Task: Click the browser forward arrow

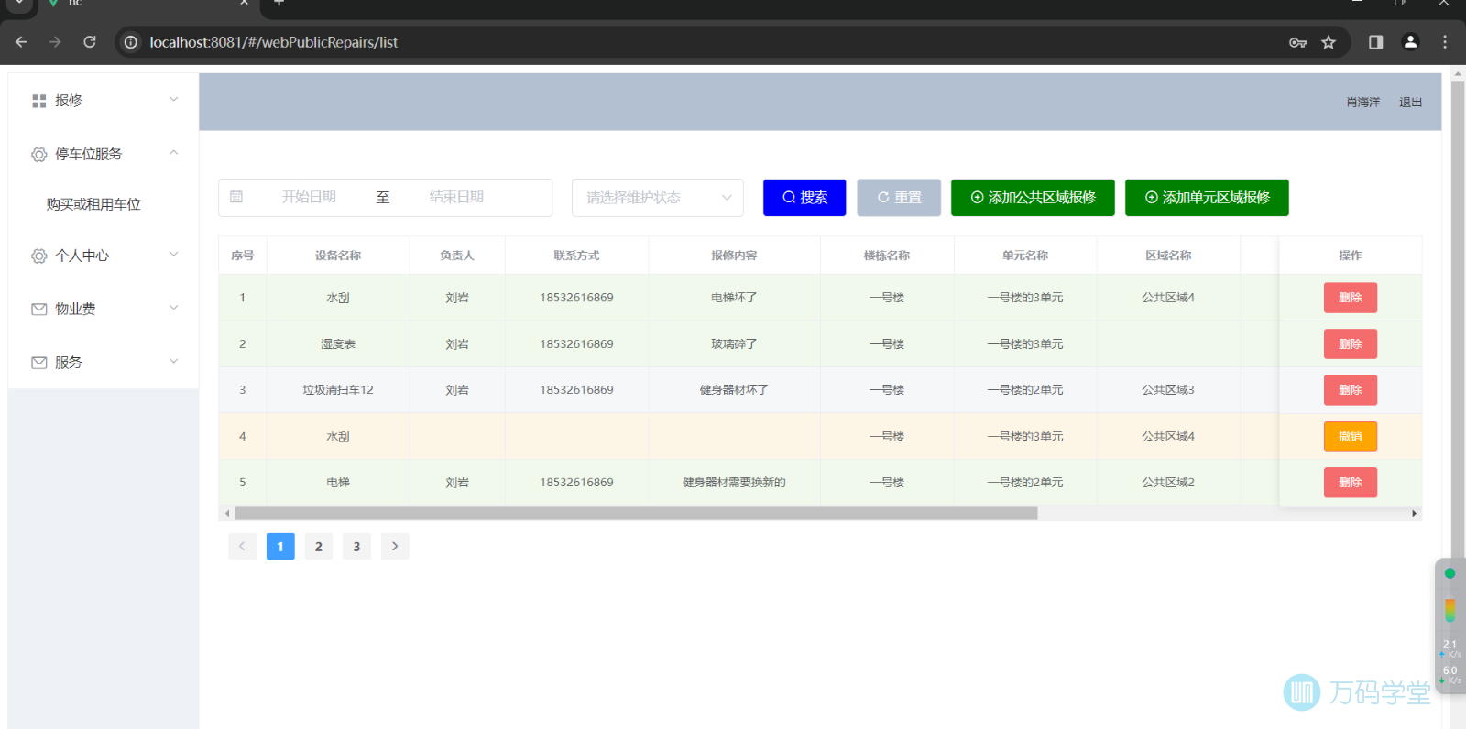Action: 55,42
